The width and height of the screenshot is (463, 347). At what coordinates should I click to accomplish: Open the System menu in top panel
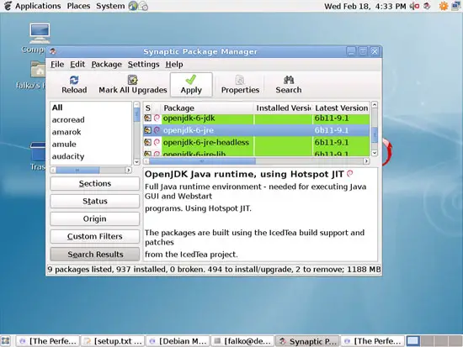pyautogui.click(x=110, y=6)
